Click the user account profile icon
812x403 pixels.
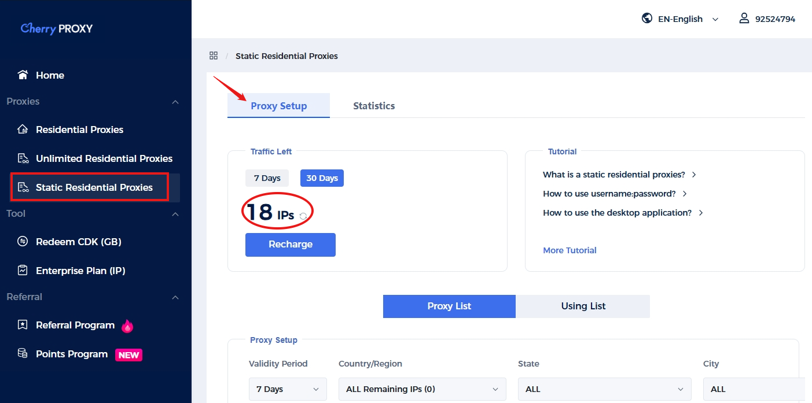pos(744,19)
